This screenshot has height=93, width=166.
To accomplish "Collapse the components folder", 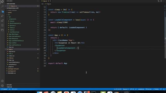I will click(x=12, y=19).
